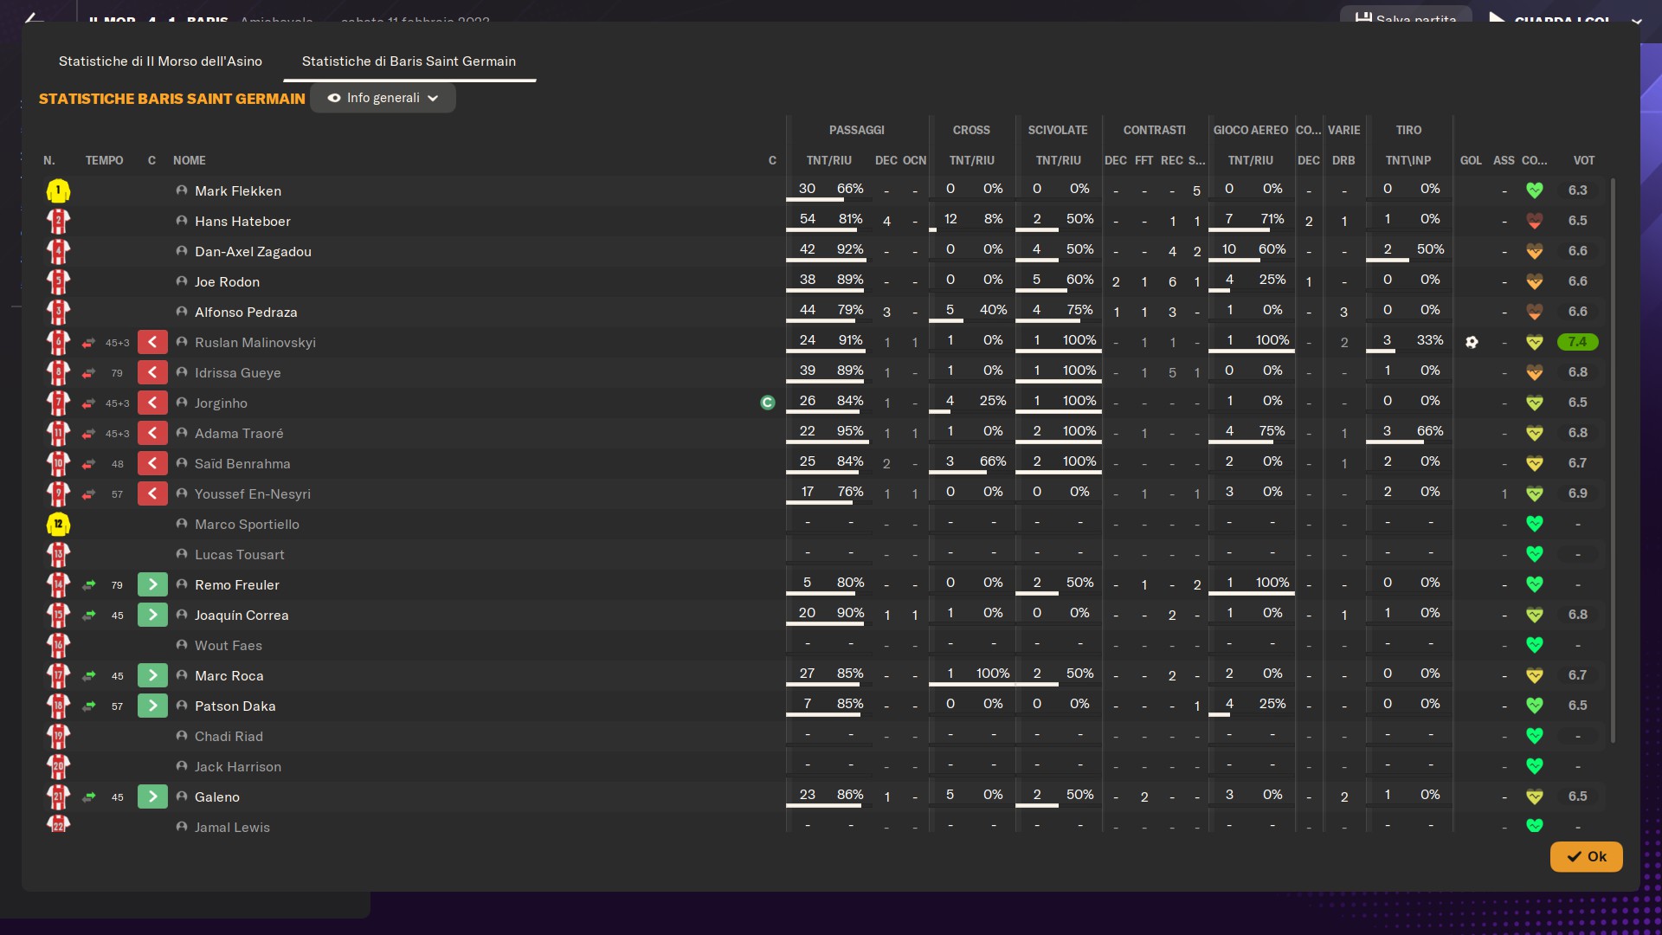Viewport: 1662px width, 935px height.
Task: Open Alfonso Pedraza's player profile link
Action: [246, 313]
